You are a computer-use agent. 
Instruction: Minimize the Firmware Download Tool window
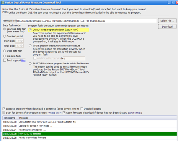click(169, 3)
